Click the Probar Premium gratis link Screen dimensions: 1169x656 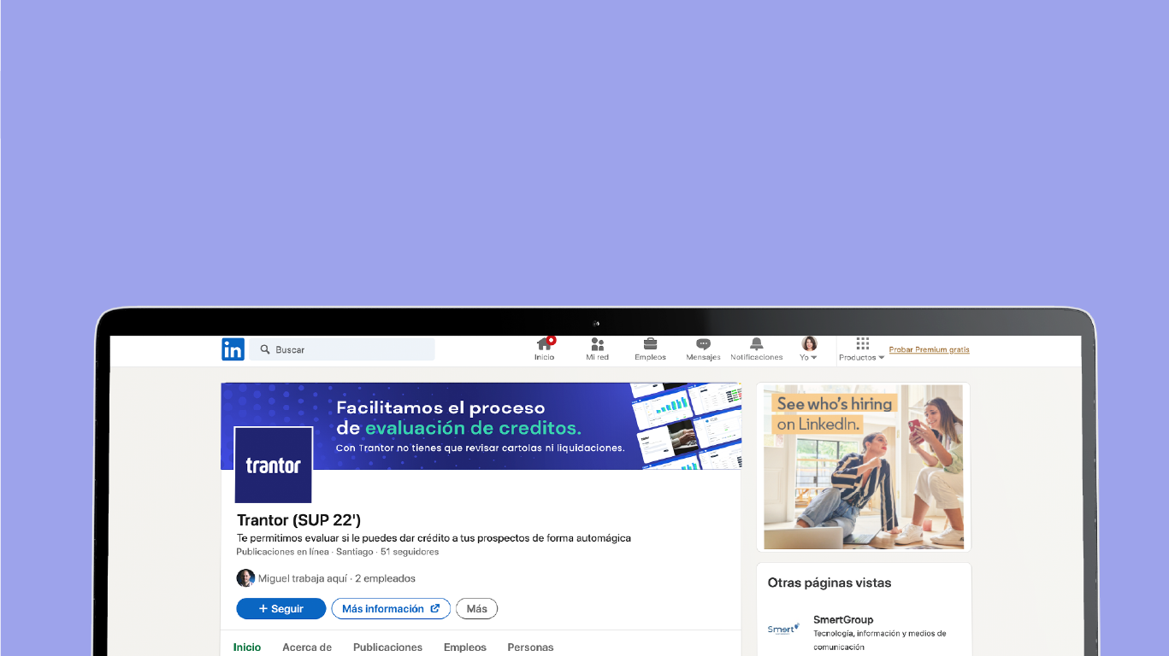930,349
